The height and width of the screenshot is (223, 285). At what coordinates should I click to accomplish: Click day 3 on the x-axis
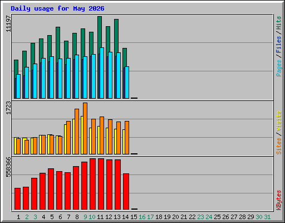(x=35, y=217)
